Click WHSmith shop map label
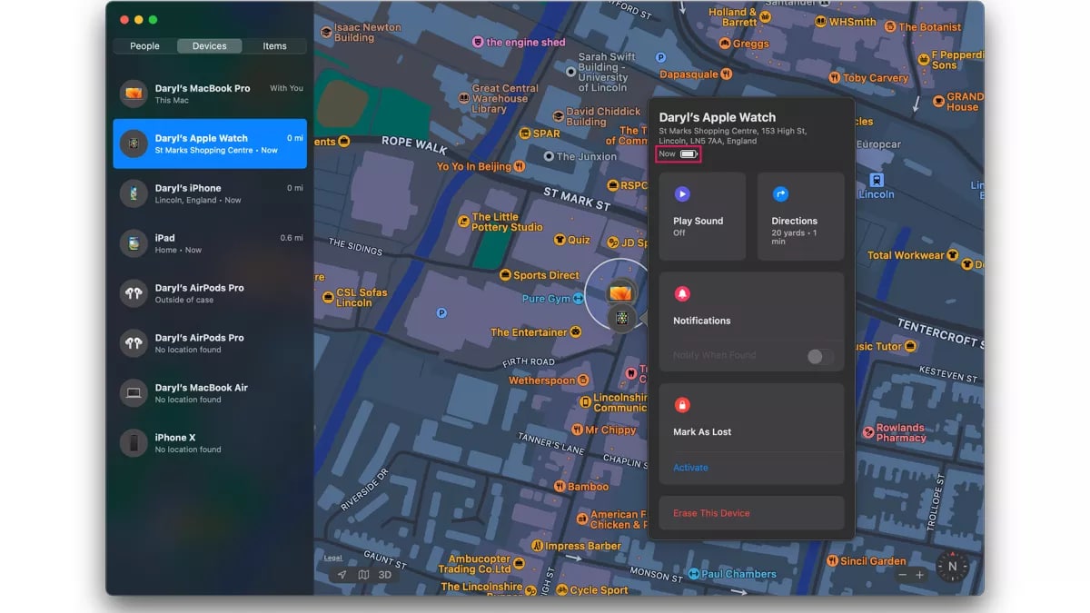The width and height of the screenshot is (1090, 613). pyautogui.click(x=853, y=22)
